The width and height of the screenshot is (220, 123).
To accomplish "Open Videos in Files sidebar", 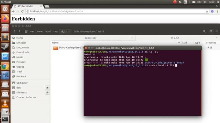I will coord(20,67).
